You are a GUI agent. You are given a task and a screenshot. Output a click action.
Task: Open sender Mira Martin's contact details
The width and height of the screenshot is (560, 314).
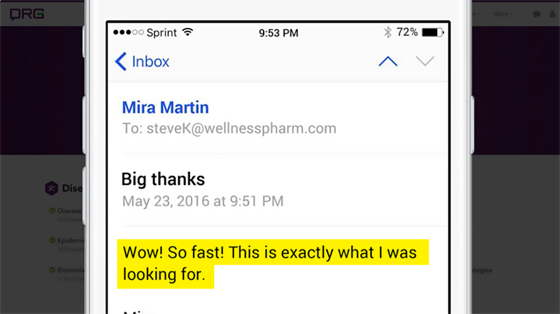pos(165,107)
